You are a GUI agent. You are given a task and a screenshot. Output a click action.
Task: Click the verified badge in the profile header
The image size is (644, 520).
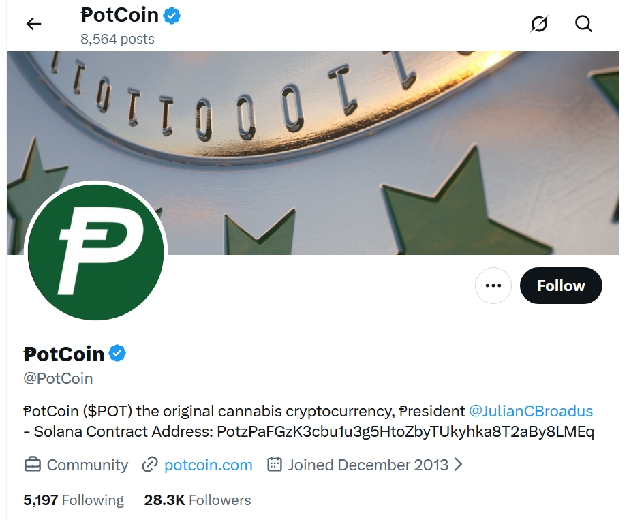(116, 353)
